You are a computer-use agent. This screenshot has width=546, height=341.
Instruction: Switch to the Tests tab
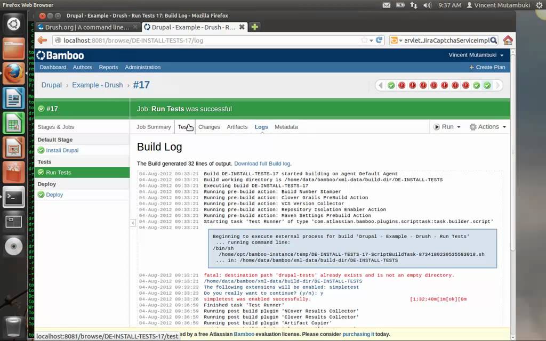tap(184, 127)
